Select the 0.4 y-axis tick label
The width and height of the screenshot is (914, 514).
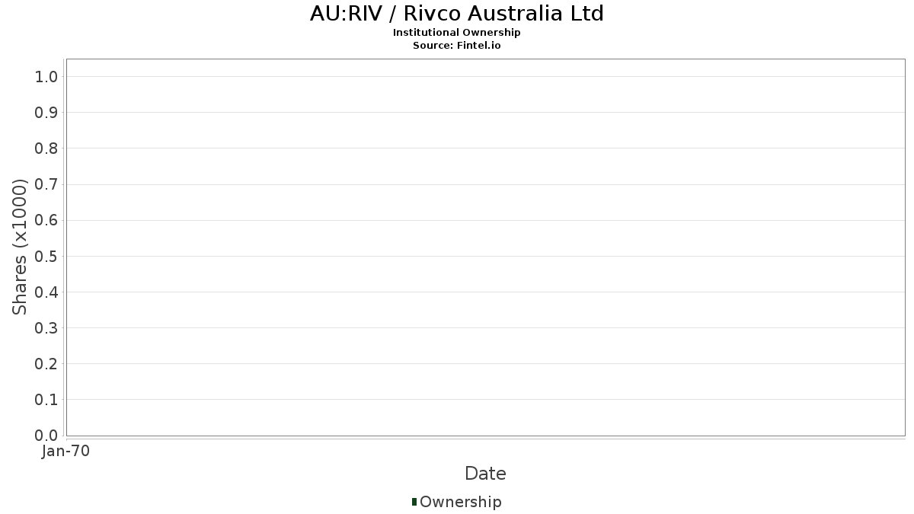[46, 292]
